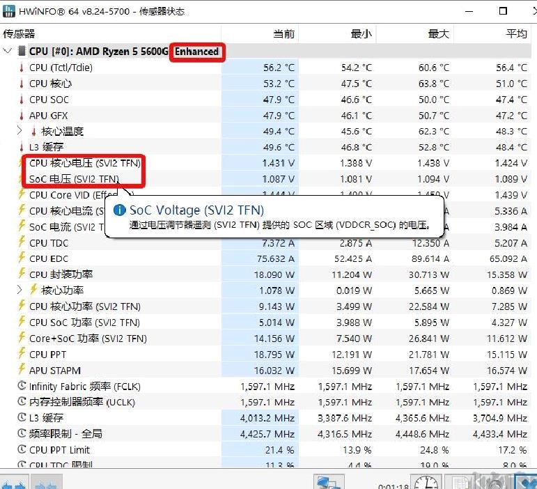The height and width of the screenshot is (489, 537).
Task: Expand the 核心温度 sub-tree
Action: (x=20, y=131)
